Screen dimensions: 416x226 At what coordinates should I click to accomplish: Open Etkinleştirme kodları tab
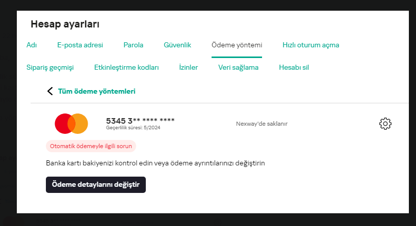(x=126, y=67)
